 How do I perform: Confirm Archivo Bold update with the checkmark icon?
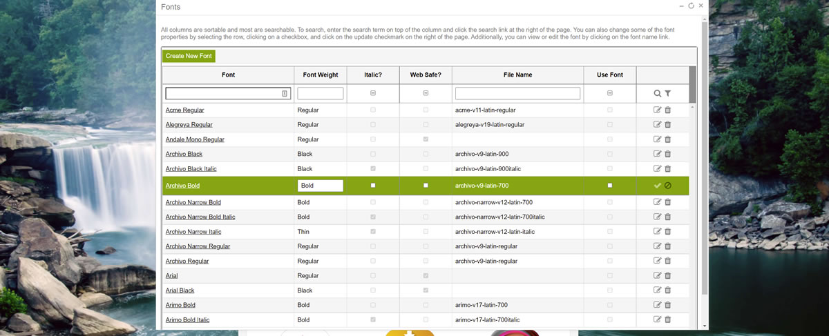[x=658, y=186]
